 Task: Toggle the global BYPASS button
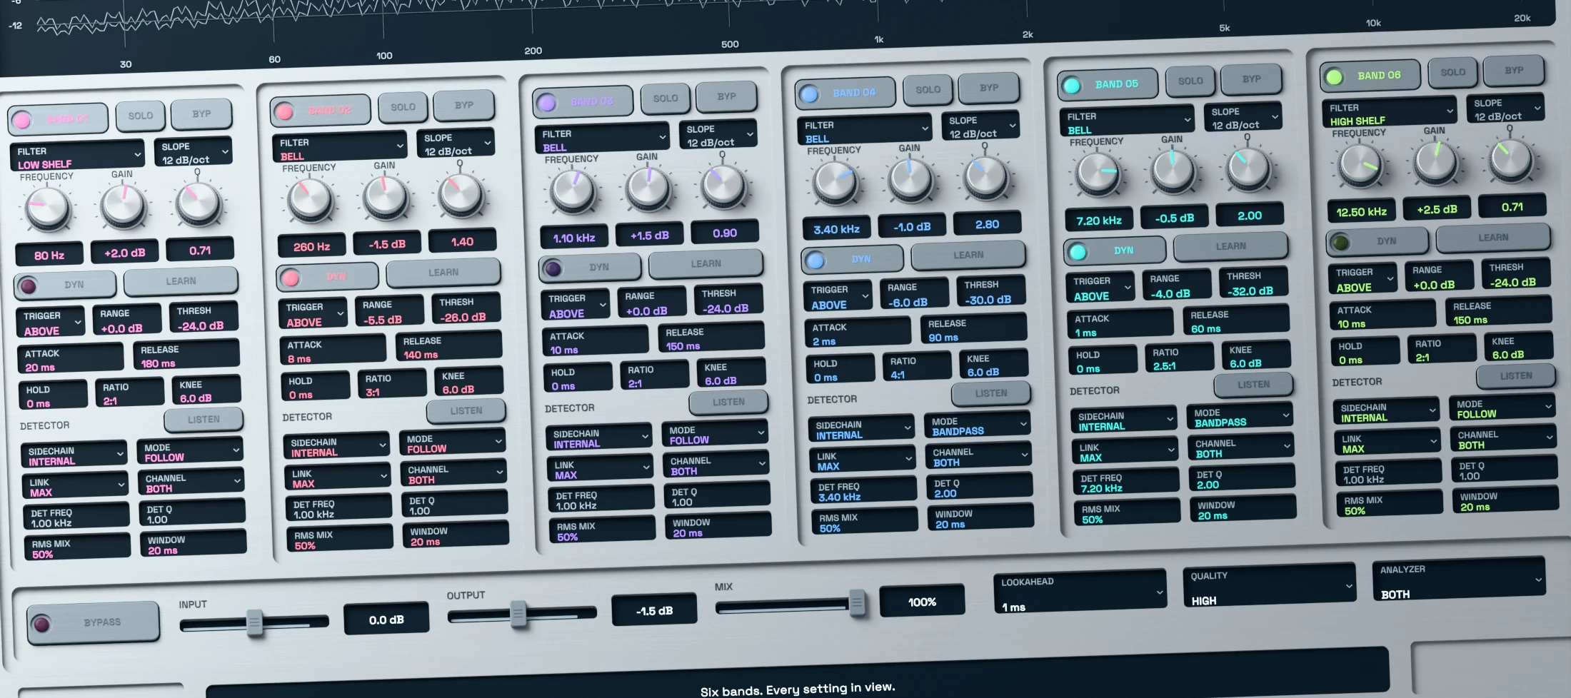94,622
